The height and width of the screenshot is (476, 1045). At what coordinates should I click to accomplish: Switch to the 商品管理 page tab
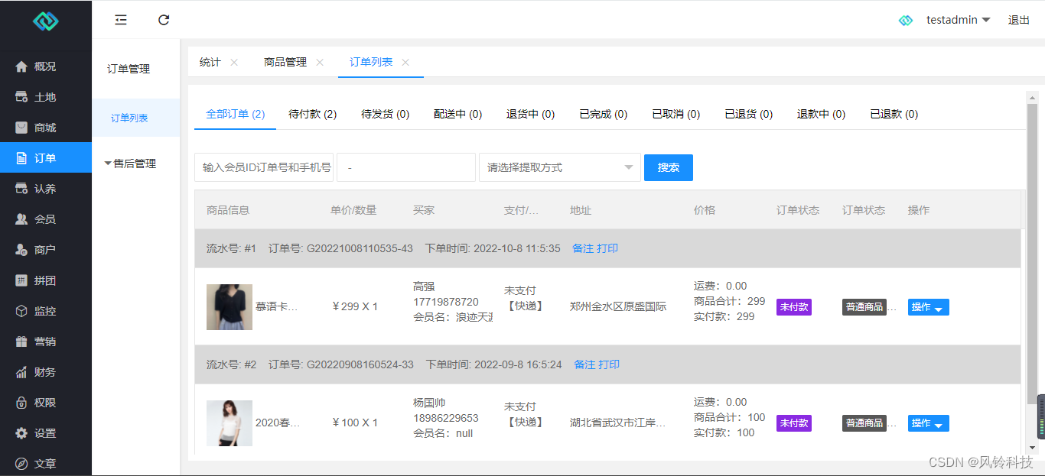click(x=285, y=63)
